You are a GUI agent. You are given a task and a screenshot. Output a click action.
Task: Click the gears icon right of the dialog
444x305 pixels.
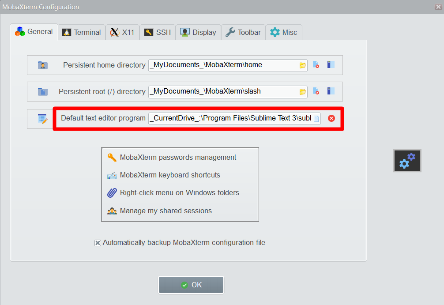[x=407, y=160]
